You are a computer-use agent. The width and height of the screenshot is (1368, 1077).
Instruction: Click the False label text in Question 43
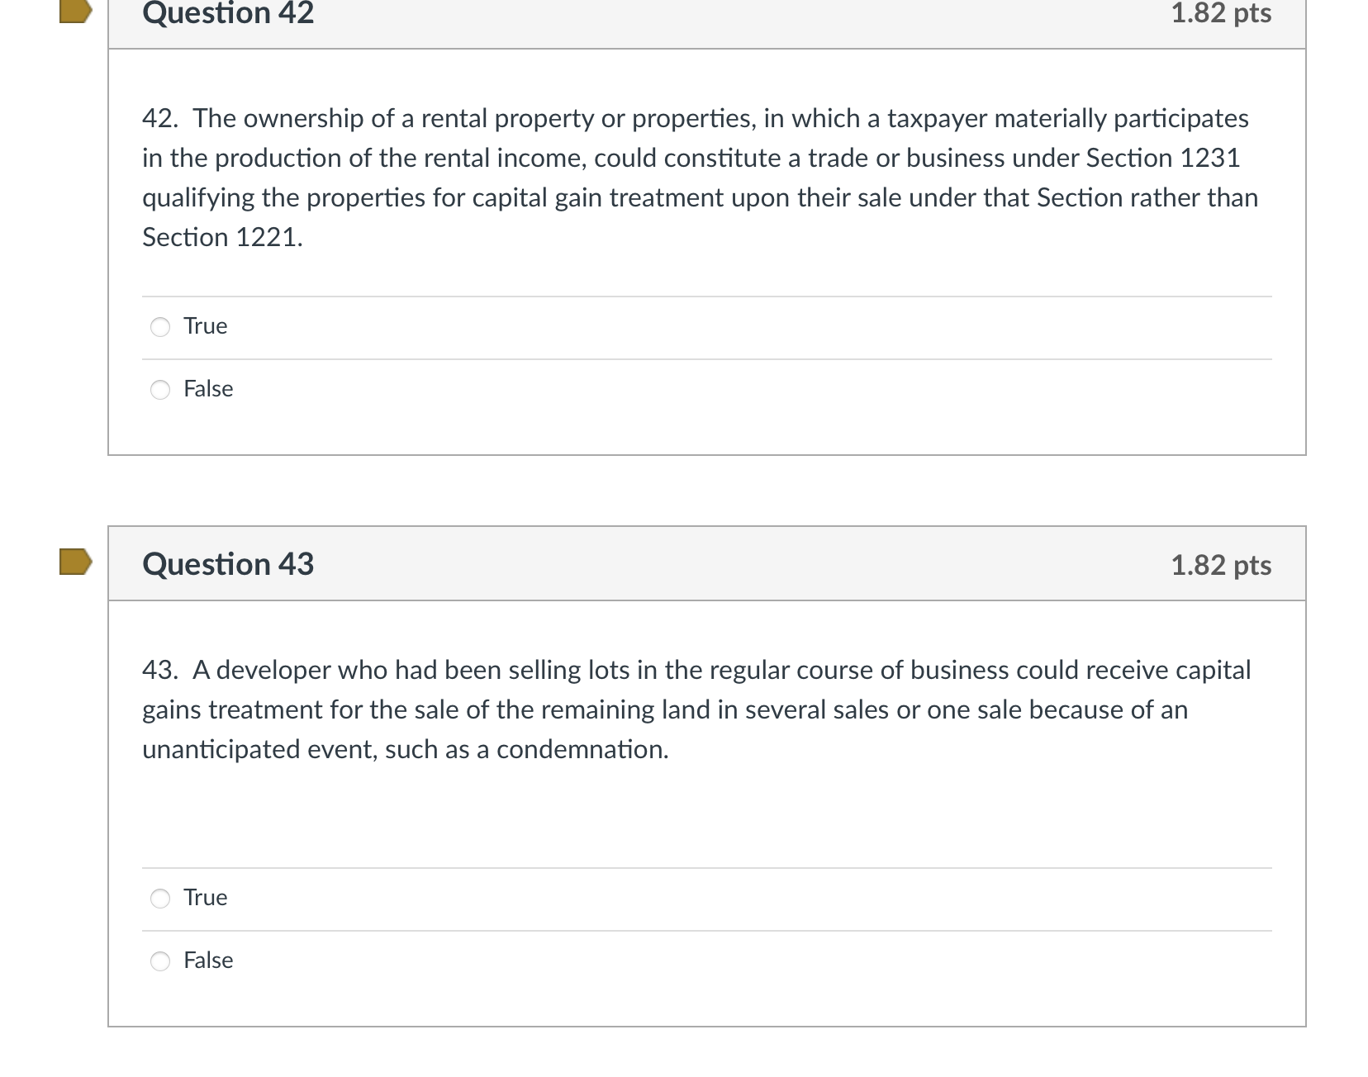(207, 961)
